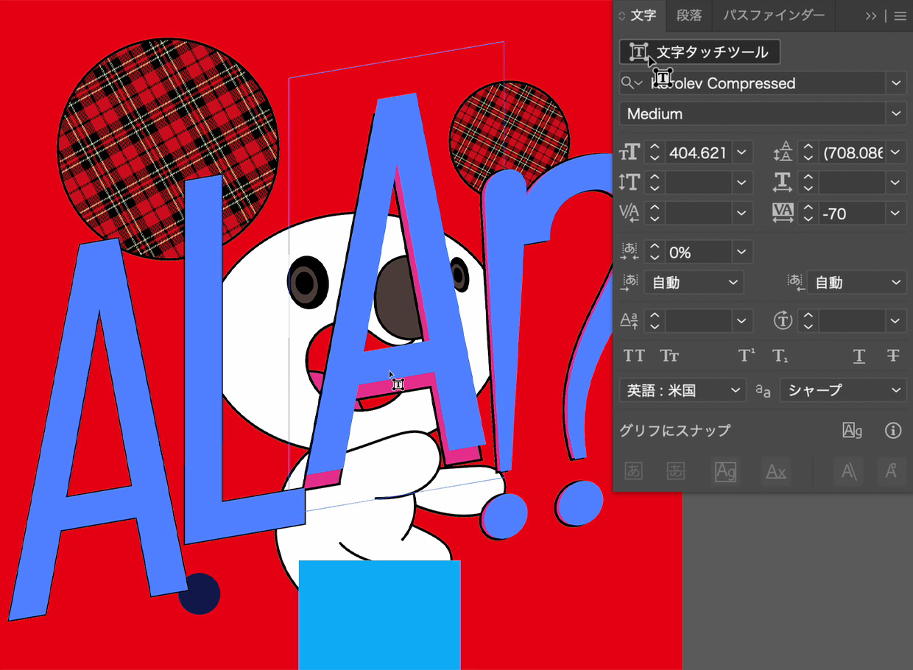Viewport: 913px width, 670px height.
Task: Click the 文字タッチツール button
Action: (699, 52)
